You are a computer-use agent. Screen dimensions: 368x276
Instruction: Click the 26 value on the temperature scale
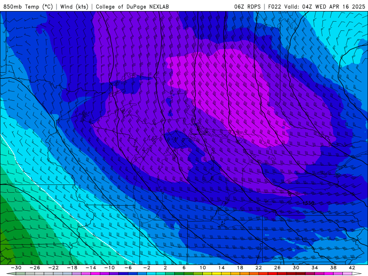click(277, 268)
